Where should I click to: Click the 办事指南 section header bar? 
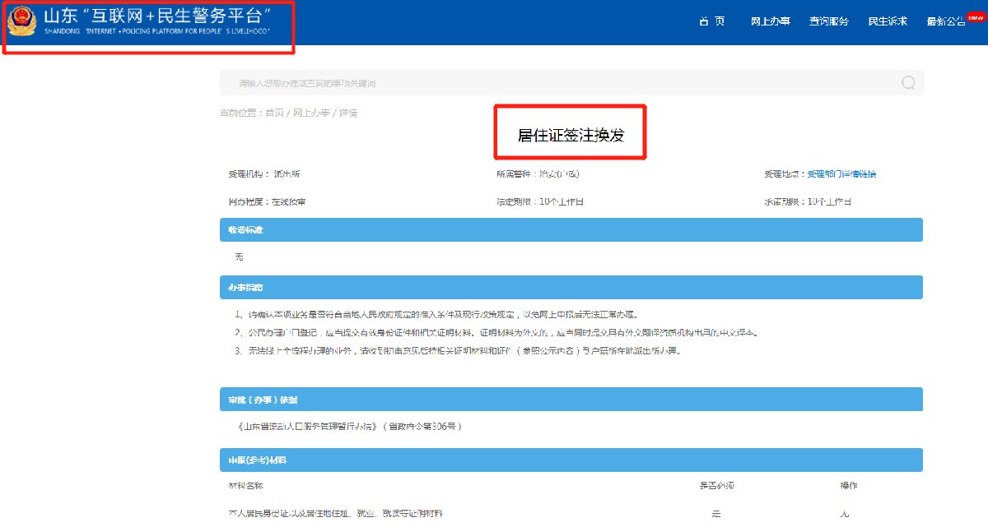571,287
